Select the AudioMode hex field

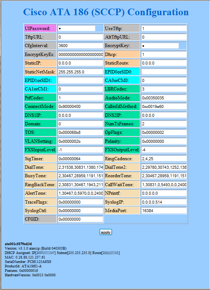[x=164, y=98]
